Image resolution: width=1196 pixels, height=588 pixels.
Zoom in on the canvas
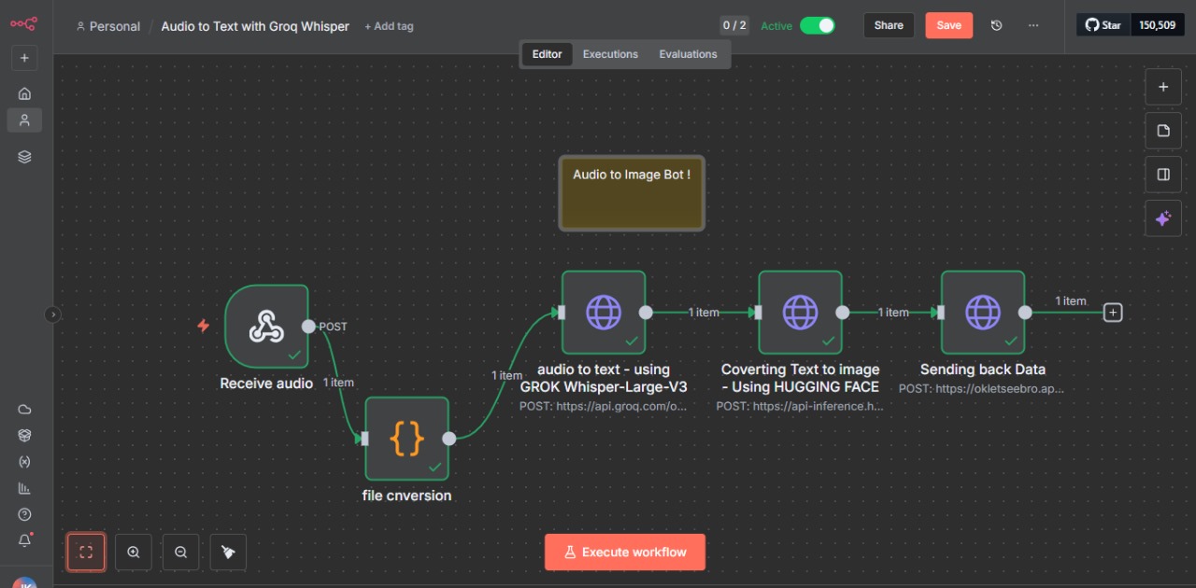[x=134, y=552]
